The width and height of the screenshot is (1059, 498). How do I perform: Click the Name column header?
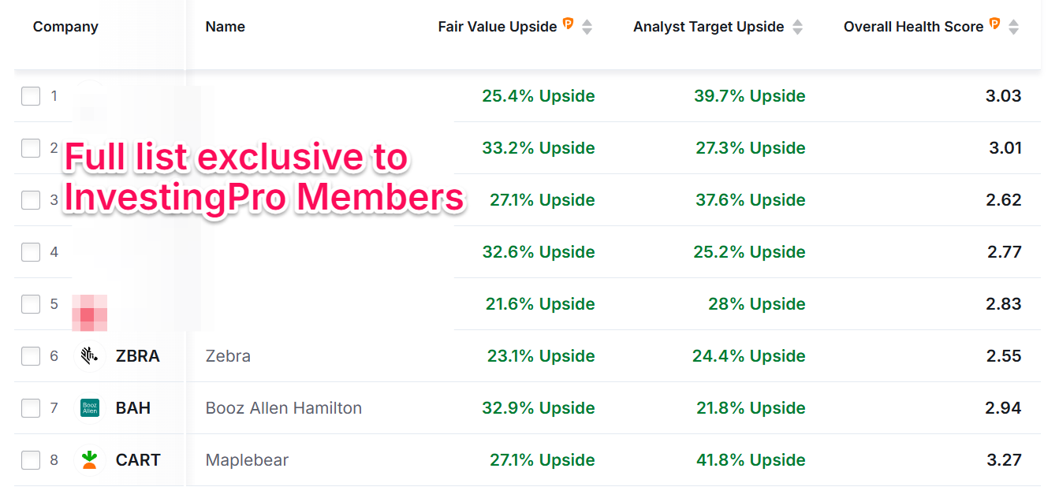pos(225,27)
